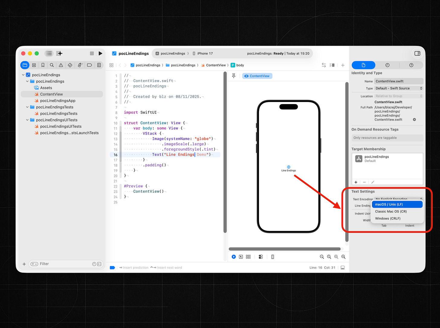The width and height of the screenshot is (440, 328).
Task: Click the preview horizontal scrollbar
Action: [x=285, y=249]
